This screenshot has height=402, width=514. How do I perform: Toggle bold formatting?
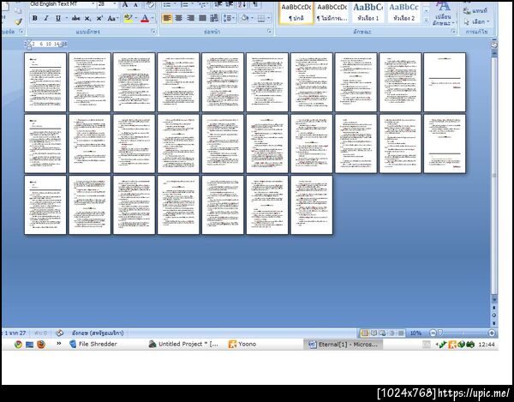coord(35,18)
